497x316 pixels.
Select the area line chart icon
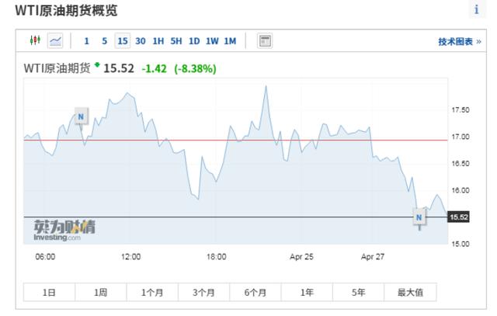[x=55, y=40]
